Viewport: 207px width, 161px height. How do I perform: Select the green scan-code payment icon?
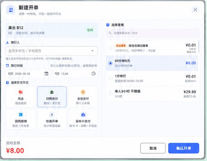click(x=52, y=92)
